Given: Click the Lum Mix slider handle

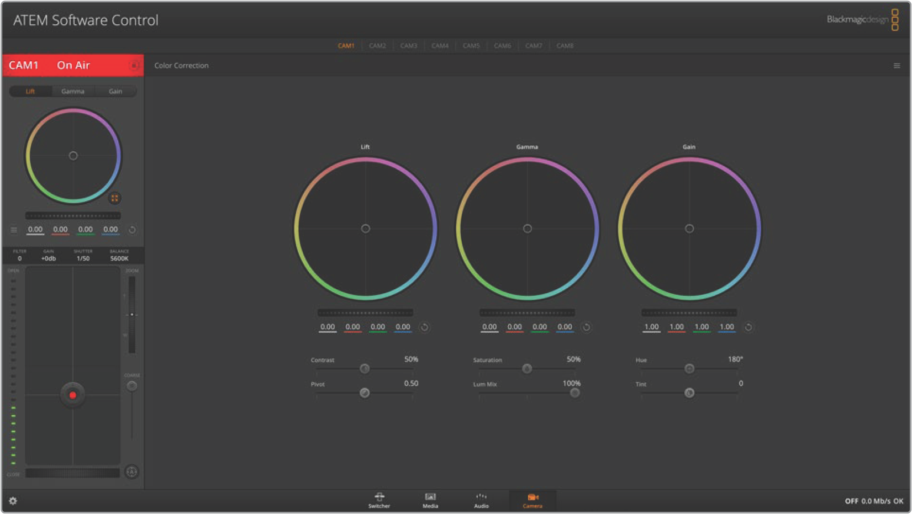Looking at the screenshot, I should coord(575,393).
